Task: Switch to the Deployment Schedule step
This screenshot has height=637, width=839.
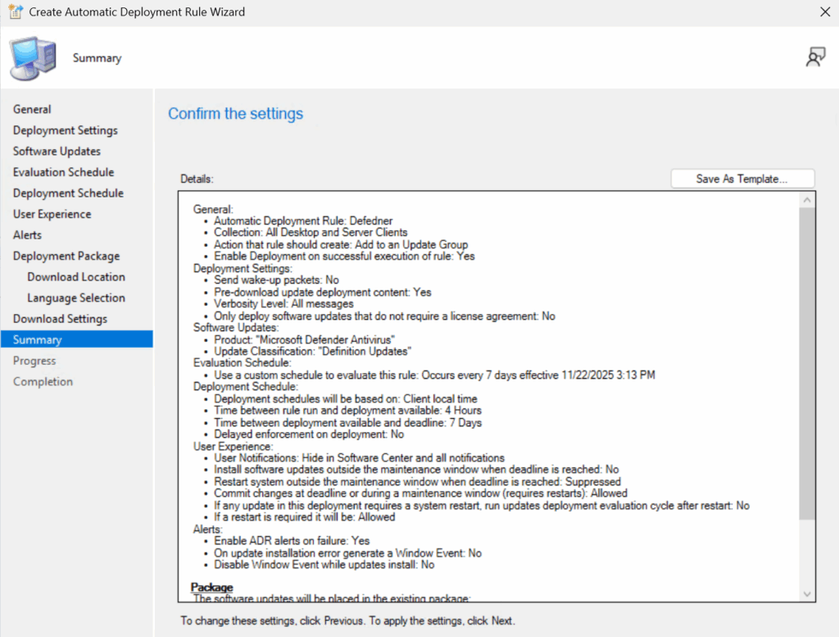Action: (68, 193)
